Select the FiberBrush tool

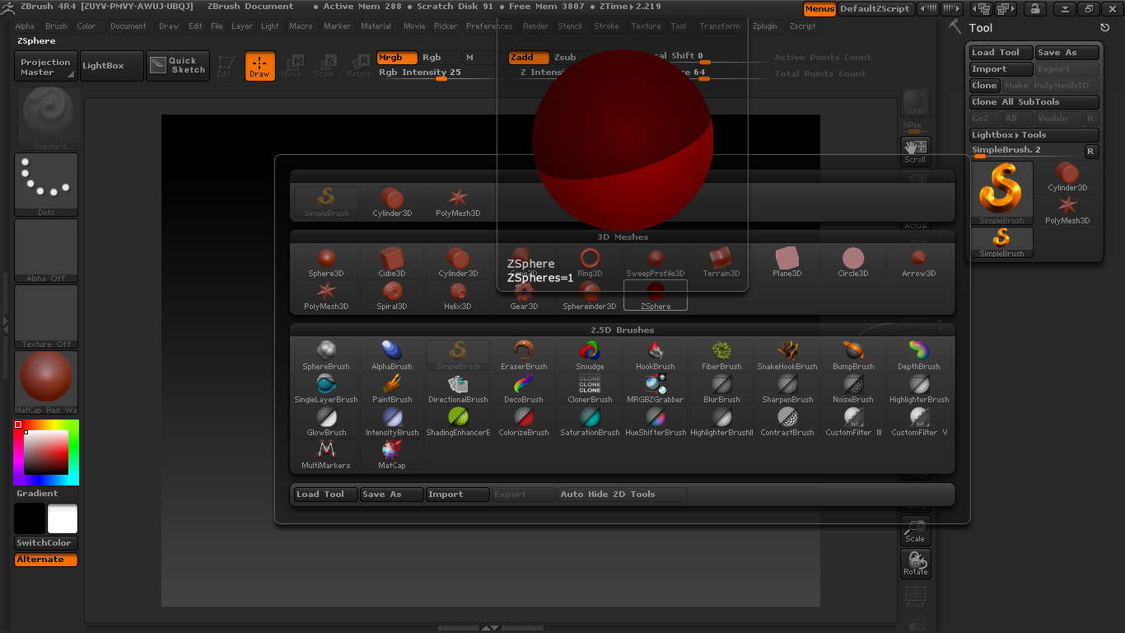[721, 356]
